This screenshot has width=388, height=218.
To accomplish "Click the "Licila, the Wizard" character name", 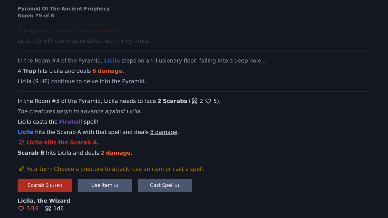I will tap(44, 201).
